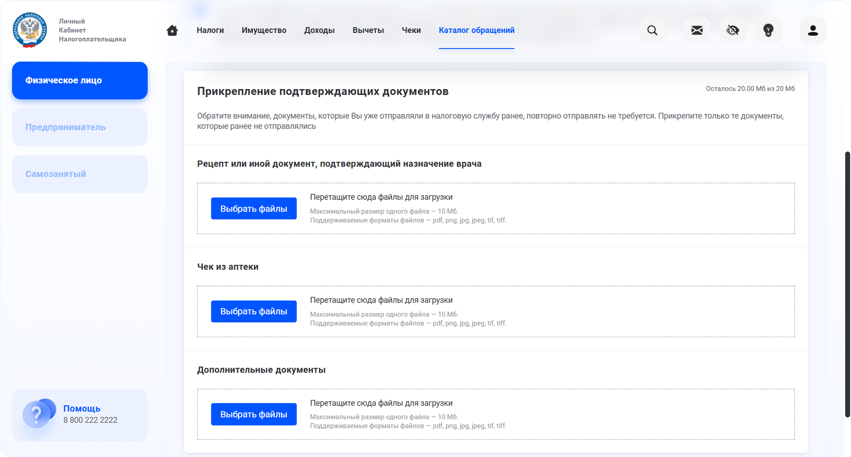Switch to Самозанятый sidebar mode
The image size is (851, 457).
pyautogui.click(x=80, y=174)
